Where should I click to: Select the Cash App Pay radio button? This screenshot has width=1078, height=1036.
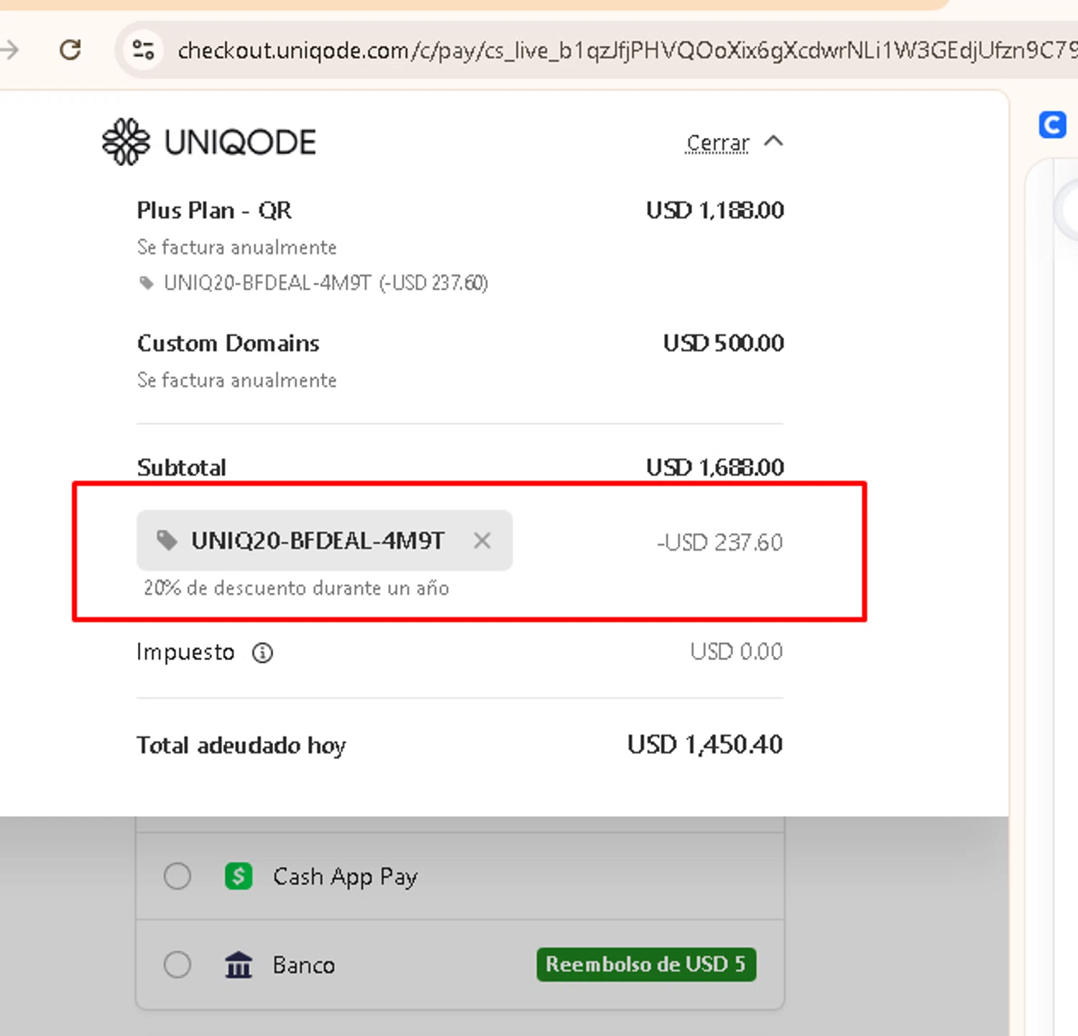coord(178,876)
